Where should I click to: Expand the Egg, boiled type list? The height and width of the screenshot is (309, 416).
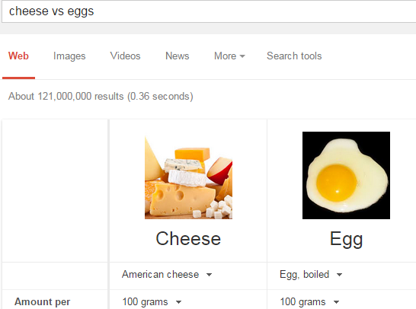pos(311,275)
